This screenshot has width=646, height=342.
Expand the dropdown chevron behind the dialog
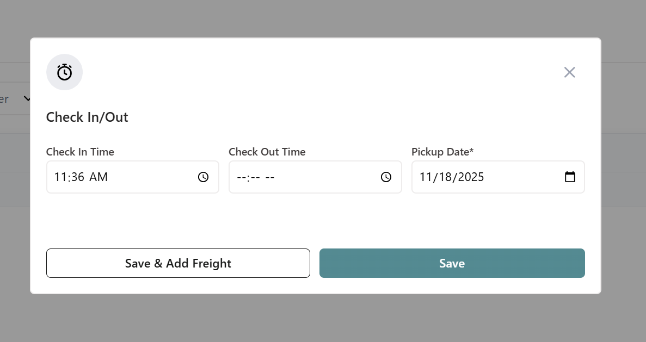pos(27,98)
